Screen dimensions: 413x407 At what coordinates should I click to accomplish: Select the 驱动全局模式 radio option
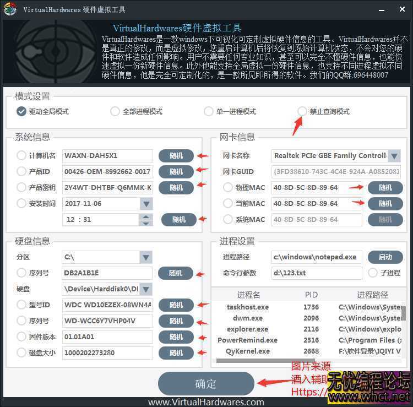(x=21, y=111)
